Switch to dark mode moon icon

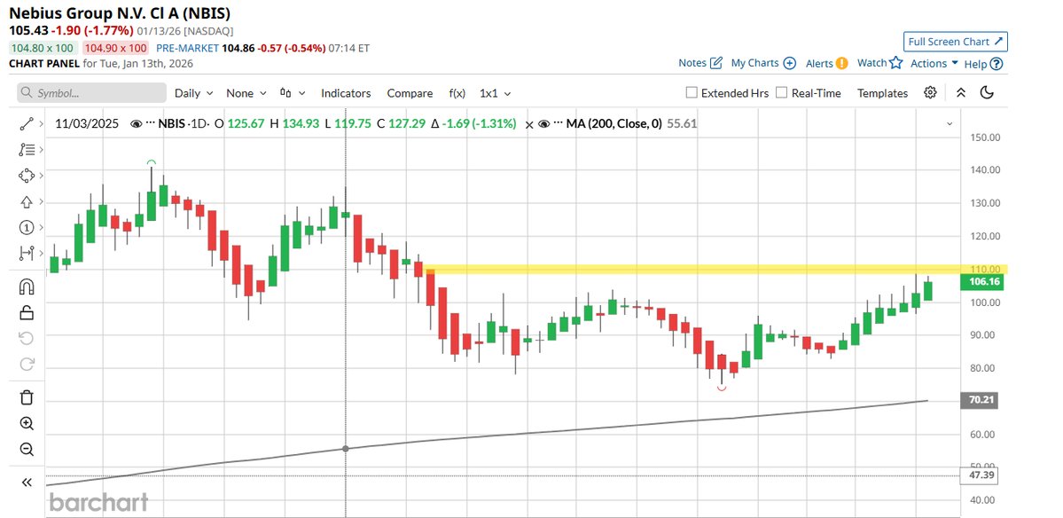(x=987, y=93)
